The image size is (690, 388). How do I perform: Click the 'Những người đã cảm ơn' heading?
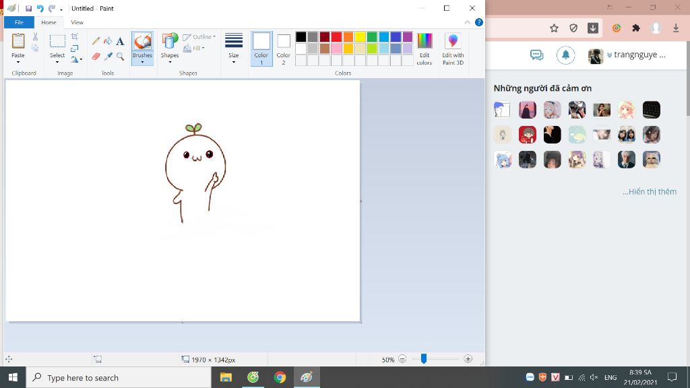coord(542,88)
